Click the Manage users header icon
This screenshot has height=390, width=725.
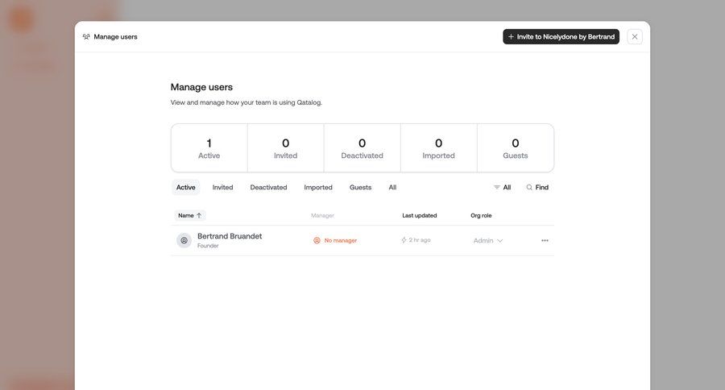86,36
